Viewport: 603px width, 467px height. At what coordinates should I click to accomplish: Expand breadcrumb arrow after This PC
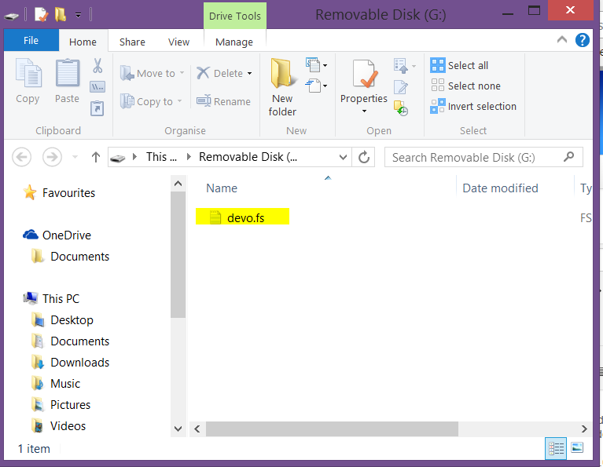tap(189, 157)
